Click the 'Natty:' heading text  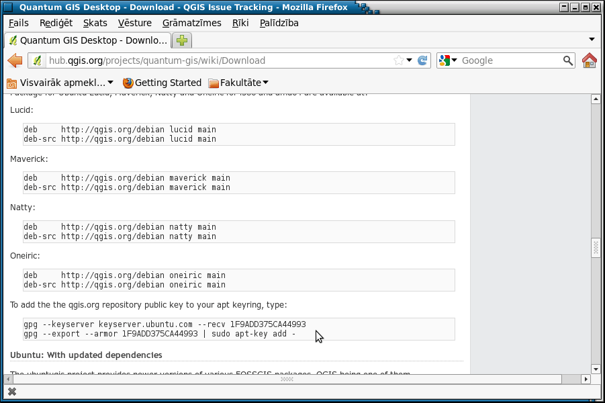[x=22, y=208]
